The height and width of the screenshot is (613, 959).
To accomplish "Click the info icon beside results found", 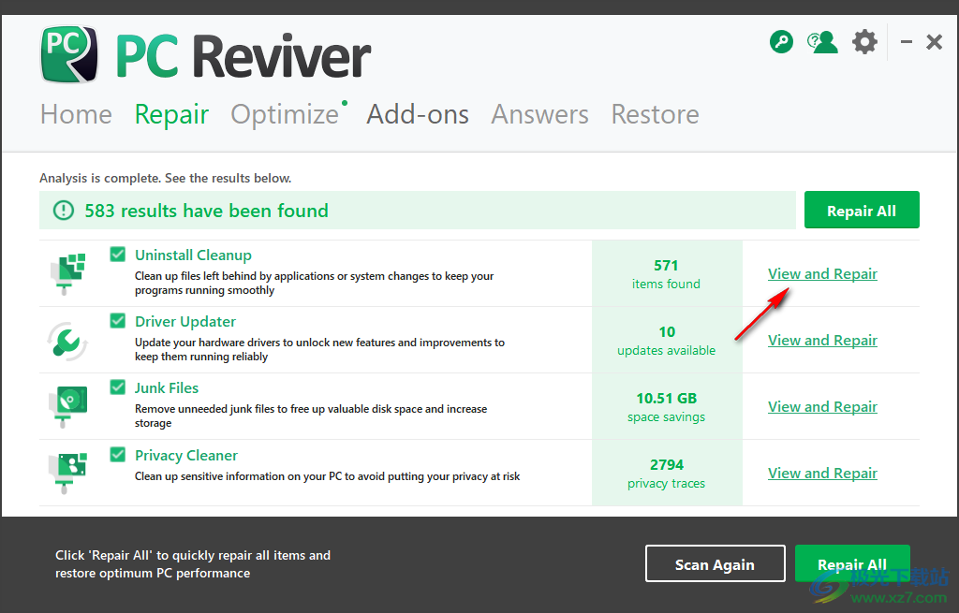I will [64, 211].
